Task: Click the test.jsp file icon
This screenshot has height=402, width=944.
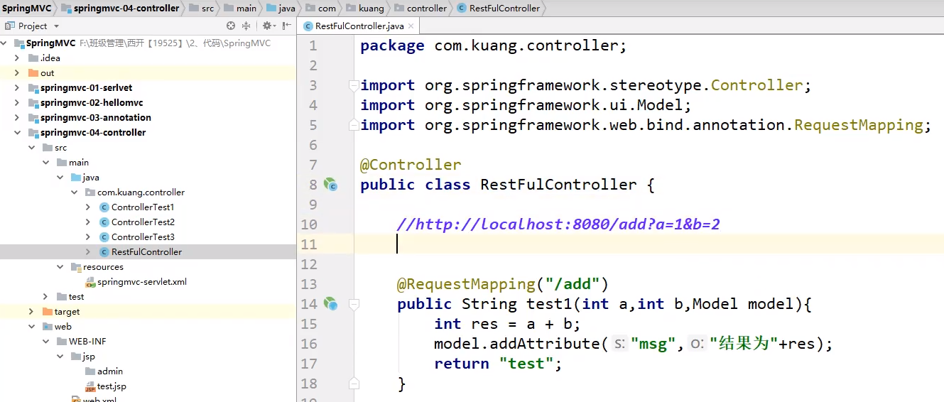Action: [x=90, y=386]
